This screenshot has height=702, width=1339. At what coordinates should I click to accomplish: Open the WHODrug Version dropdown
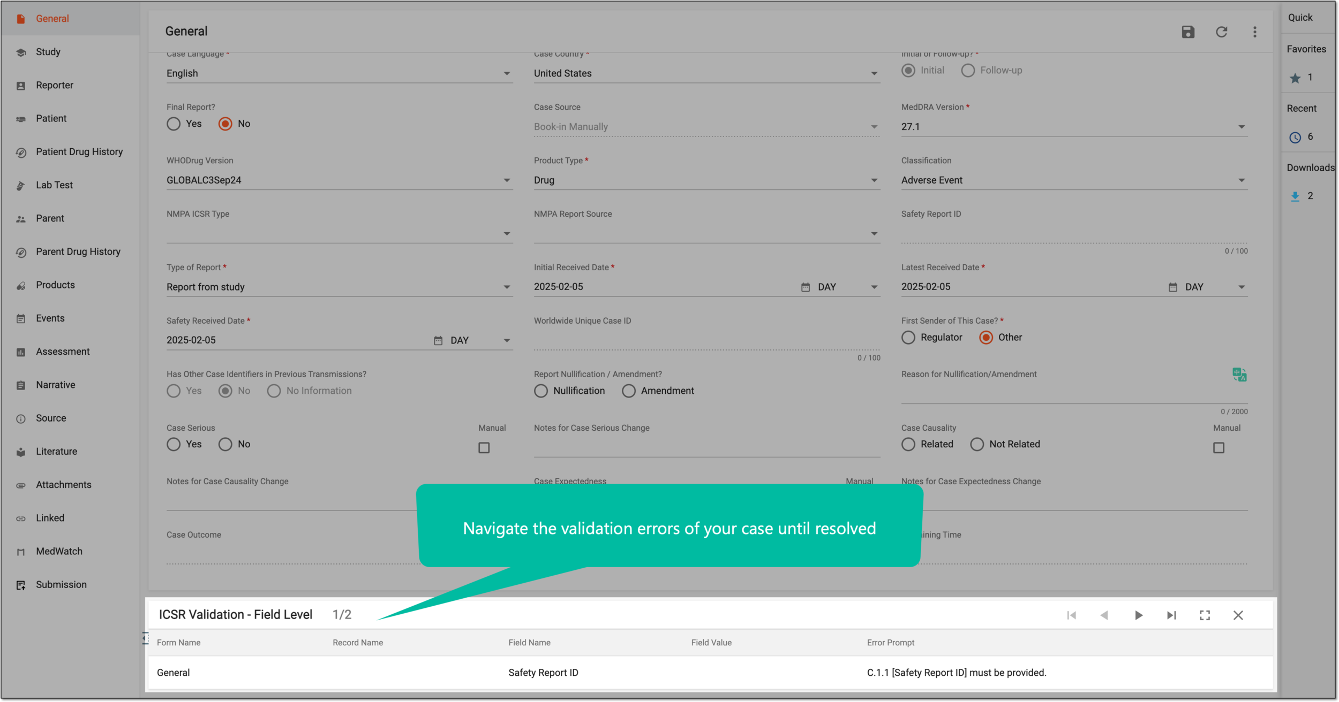tap(340, 180)
